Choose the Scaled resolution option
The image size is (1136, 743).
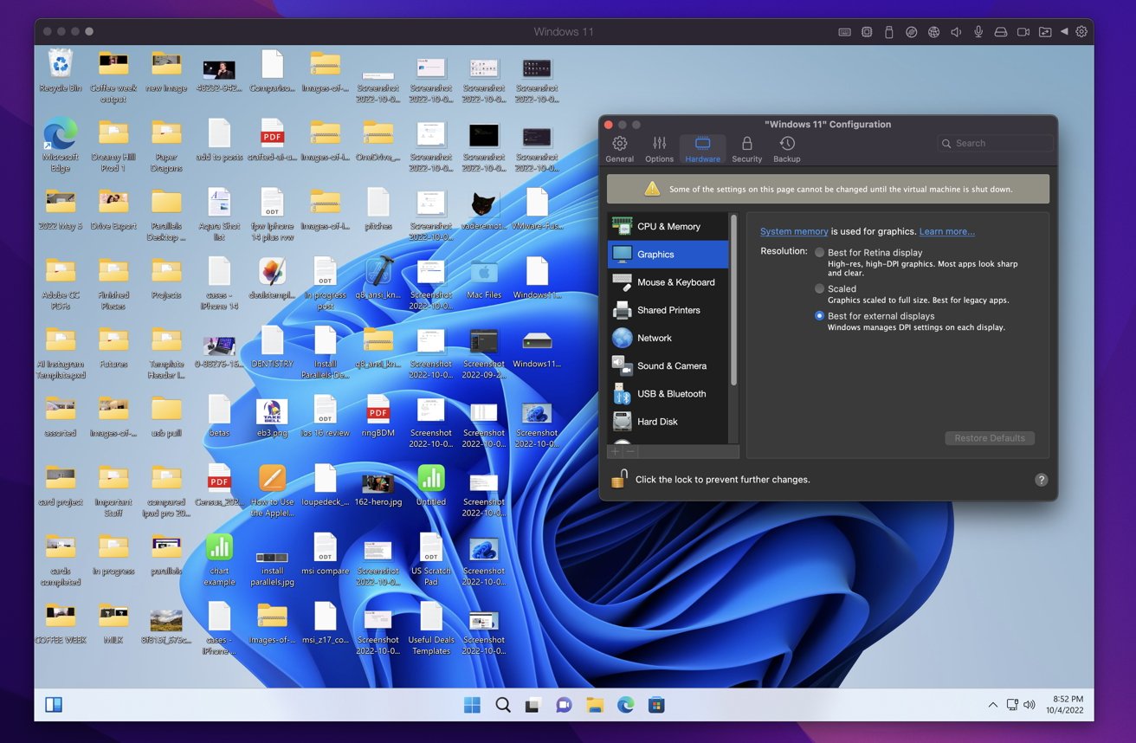click(x=819, y=288)
